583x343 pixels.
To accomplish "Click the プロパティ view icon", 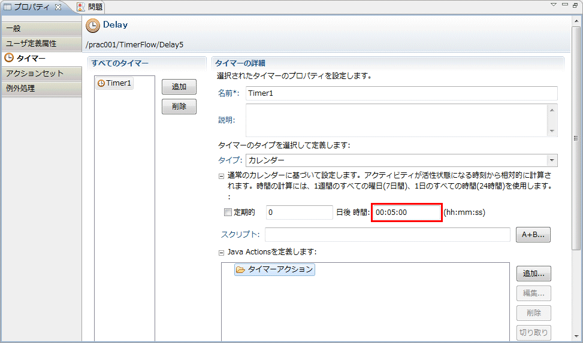I will click(7, 7).
